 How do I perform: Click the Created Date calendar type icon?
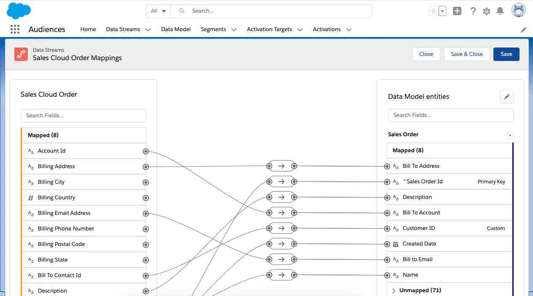pyautogui.click(x=396, y=244)
